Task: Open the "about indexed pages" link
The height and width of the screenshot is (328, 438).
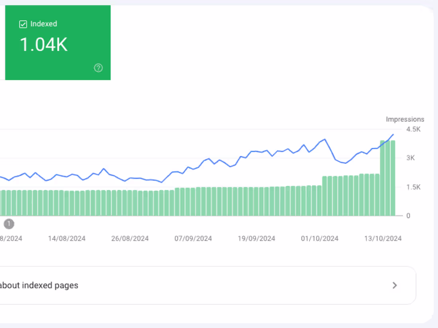Action: click(40, 285)
